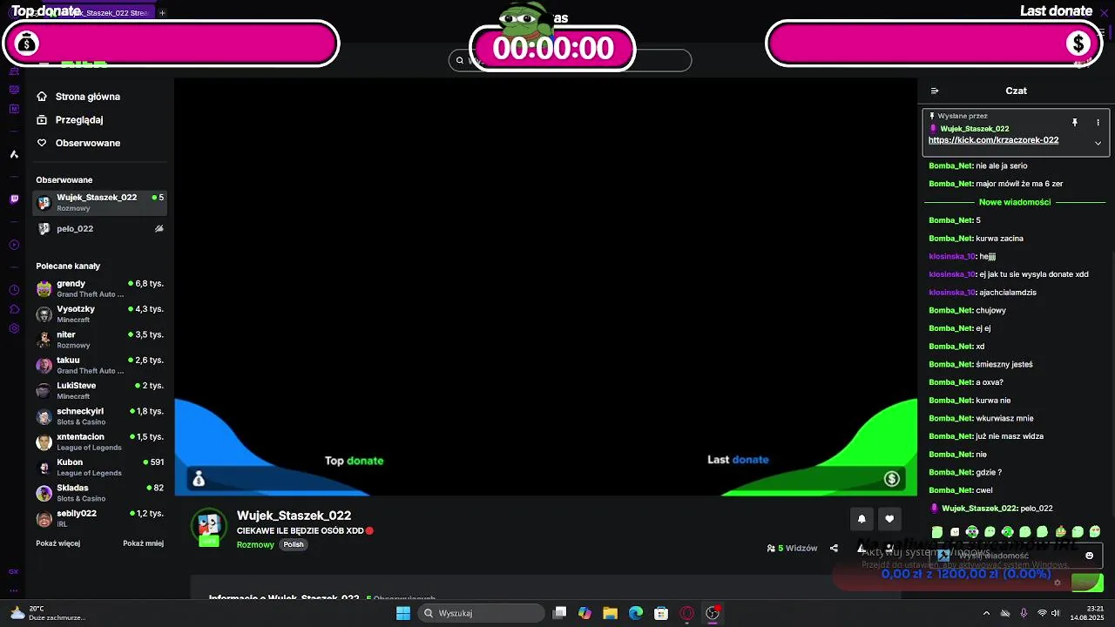Open recommended channel LukiSteve
The width and height of the screenshot is (1115, 627).
point(100,390)
